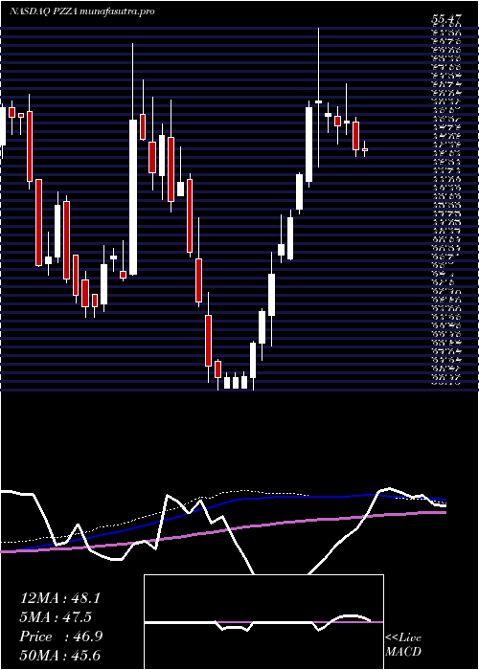479x670 pixels.
Task: Click inside the MACD indicator box
Action: pos(263,622)
